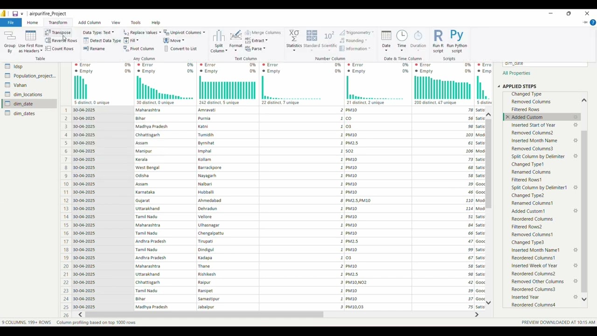597x336 pixels.
Task: Click the Rename column button
Action: click(94, 49)
